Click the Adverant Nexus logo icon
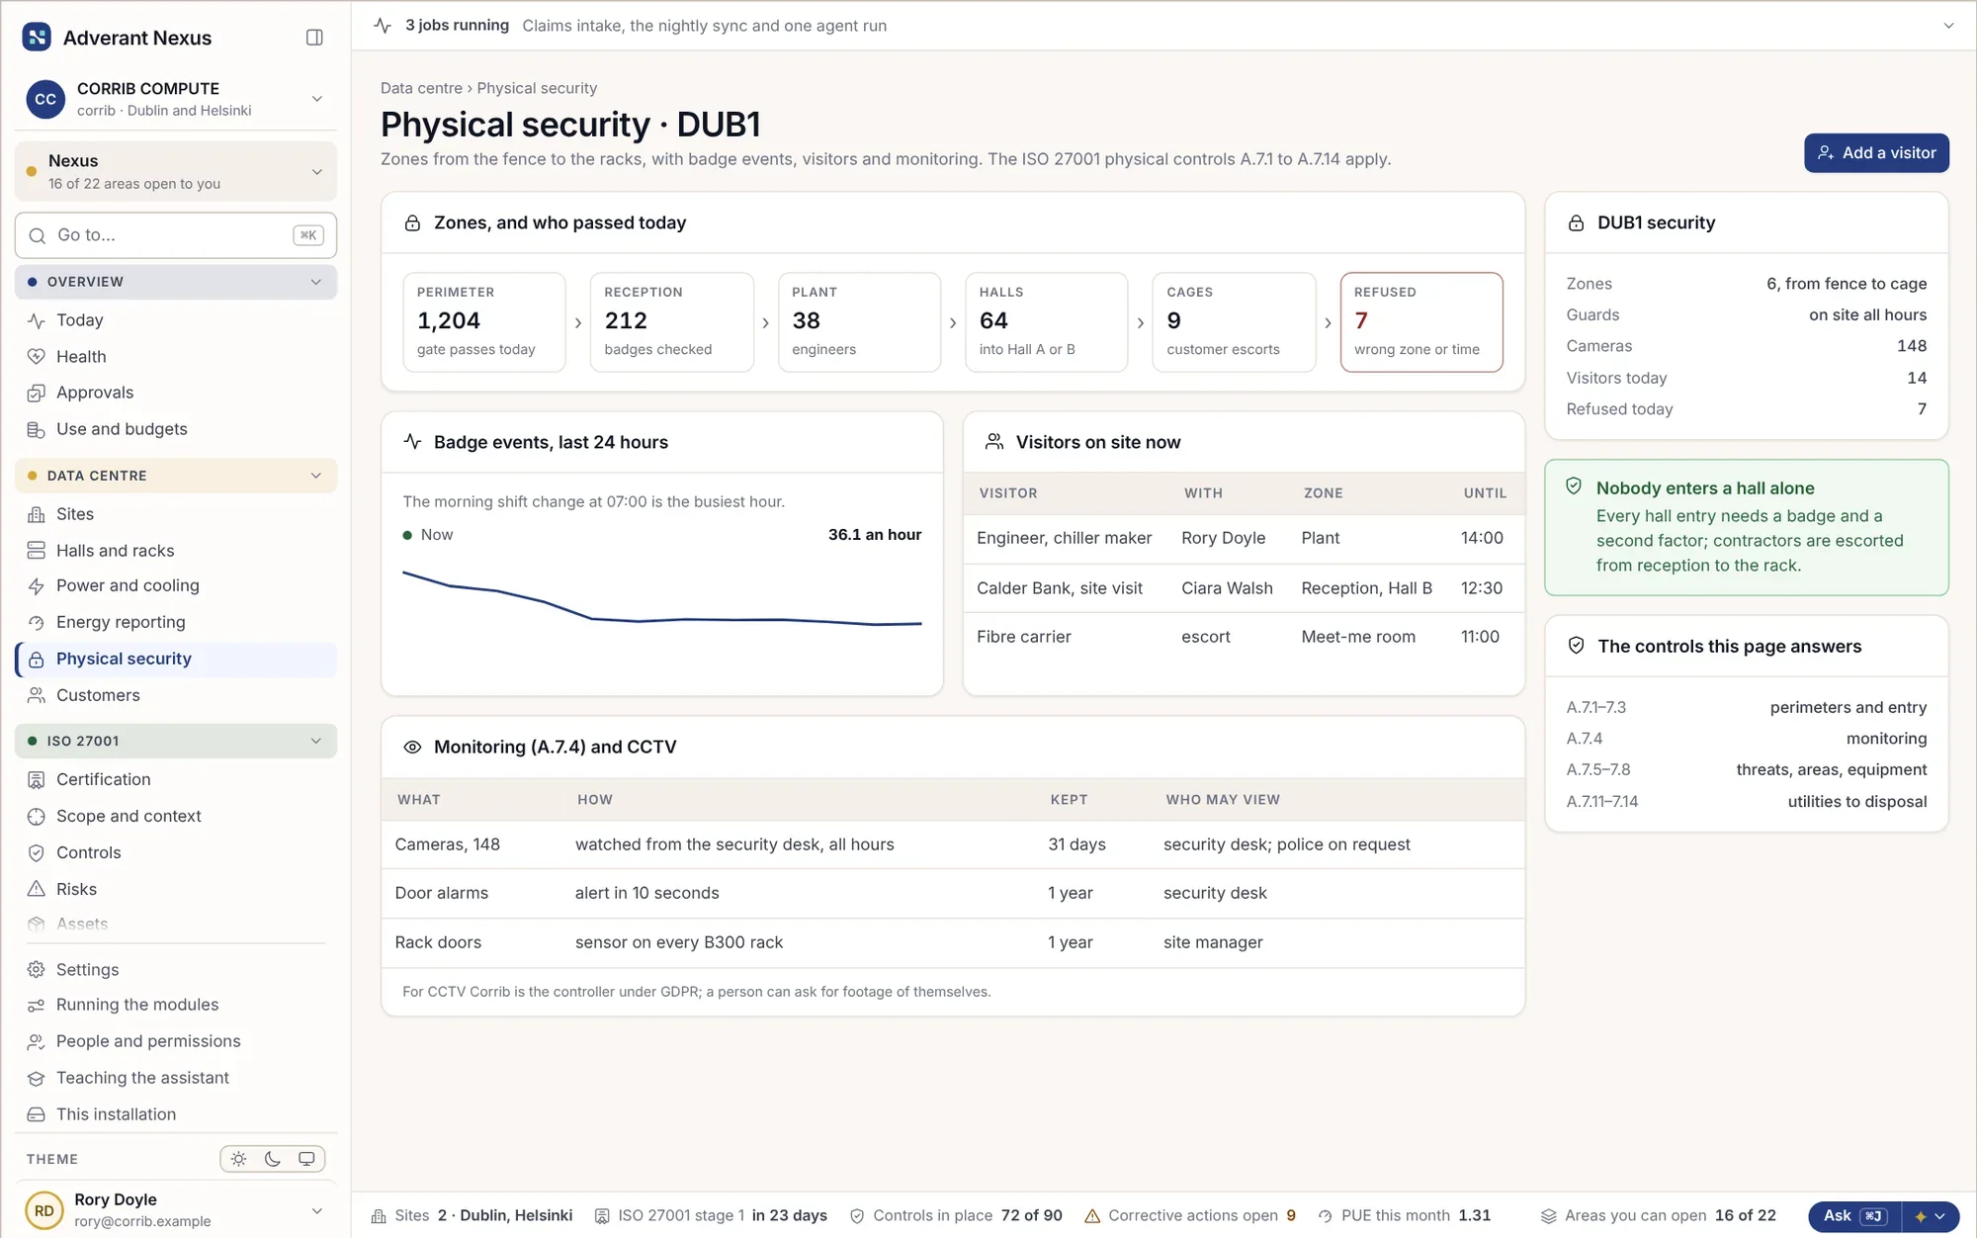 37,38
